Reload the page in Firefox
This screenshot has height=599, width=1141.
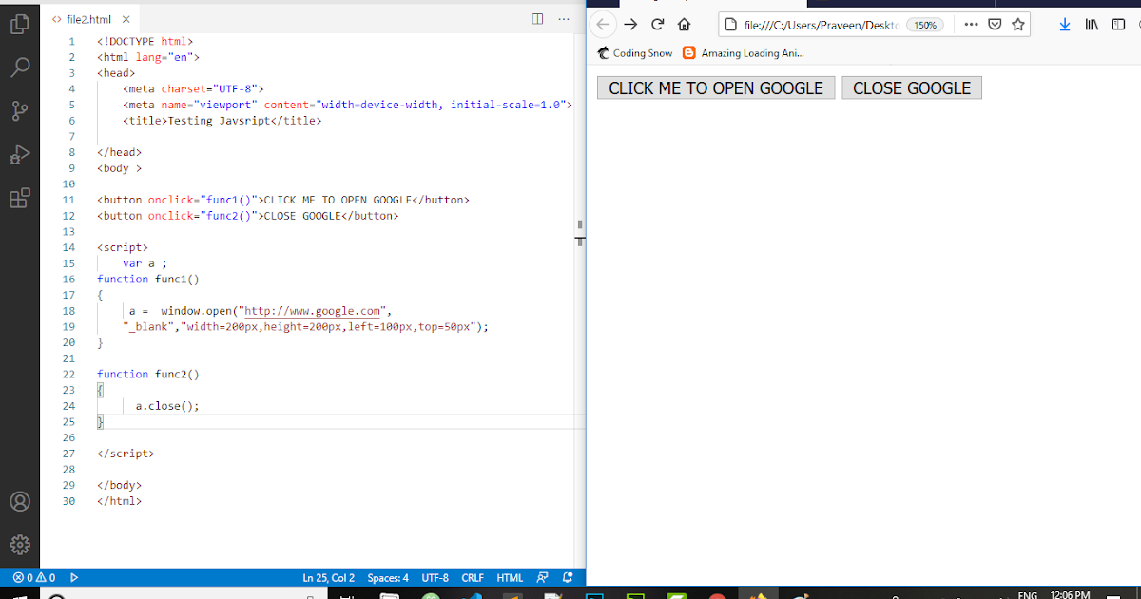tap(657, 24)
